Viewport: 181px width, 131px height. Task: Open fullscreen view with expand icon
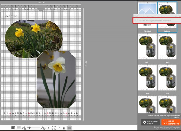click(x=54, y=128)
